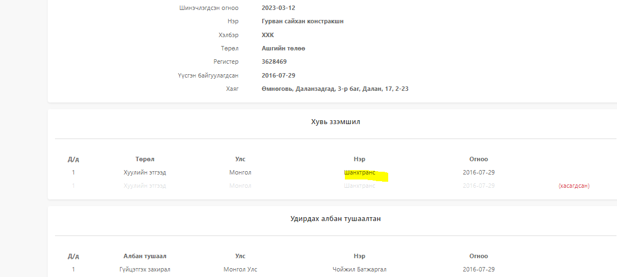The height and width of the screenshot is (277, 617).
Task: Click the greyed-out Шанхтранс removed entry
Action: (x=359, y=186)
